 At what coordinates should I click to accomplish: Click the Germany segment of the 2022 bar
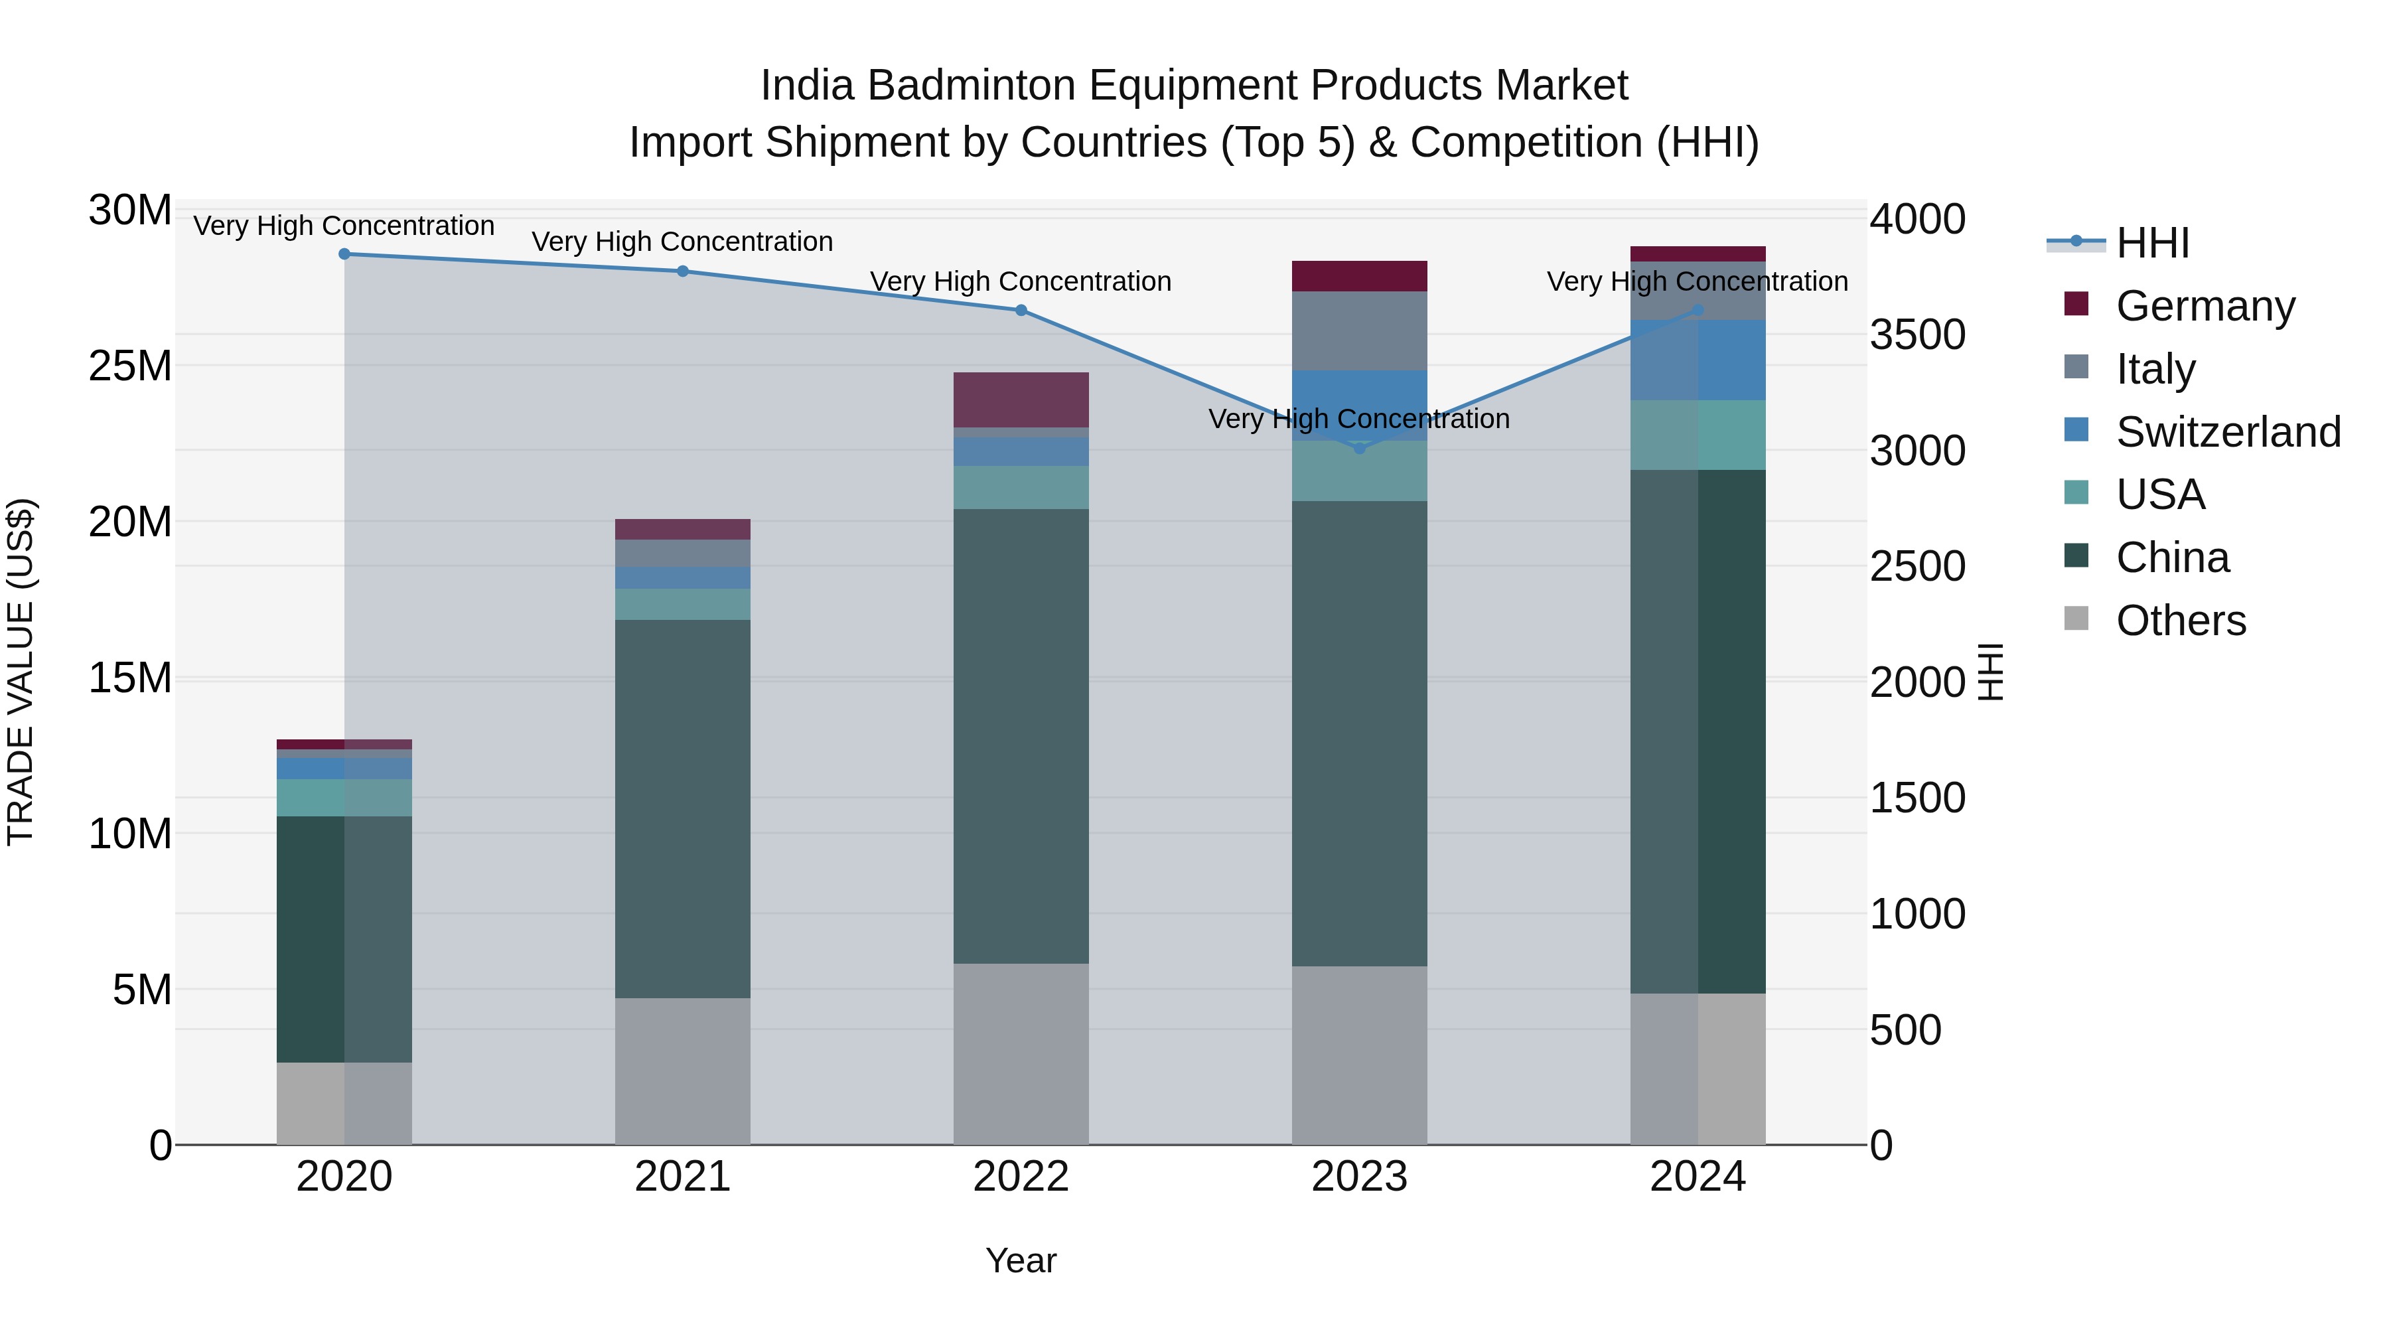coord(1021,400)
